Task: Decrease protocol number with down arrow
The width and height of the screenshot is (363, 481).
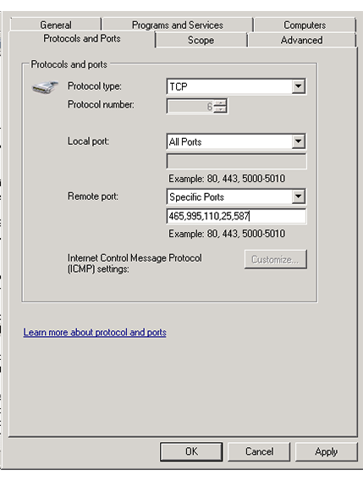Action: click(220, 109)
